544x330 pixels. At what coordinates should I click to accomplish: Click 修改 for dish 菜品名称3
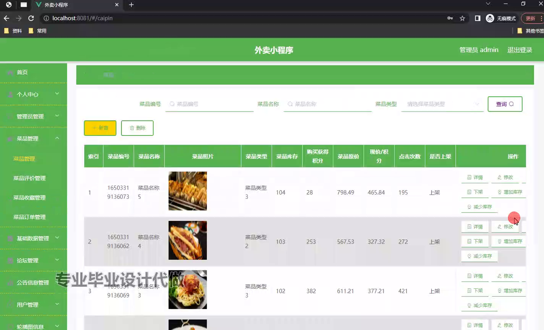[505, 276]
